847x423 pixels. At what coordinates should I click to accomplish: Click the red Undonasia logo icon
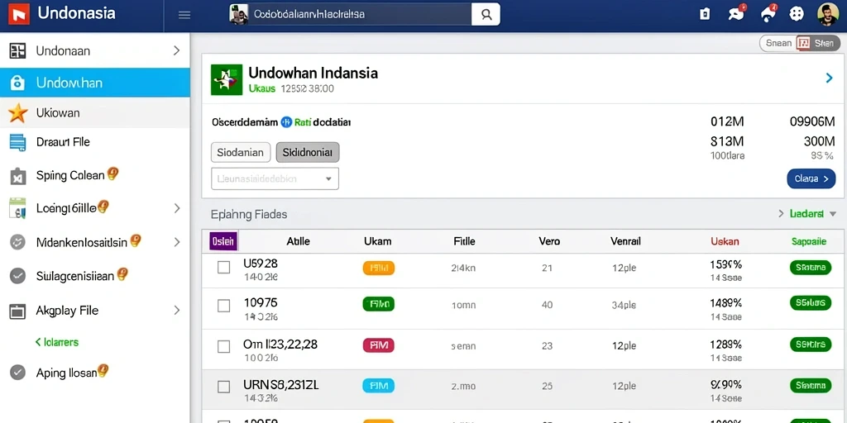click(19, 14)
